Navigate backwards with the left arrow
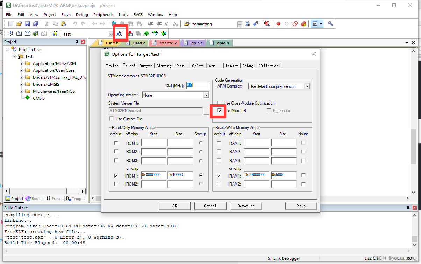 tap(94, 24)
